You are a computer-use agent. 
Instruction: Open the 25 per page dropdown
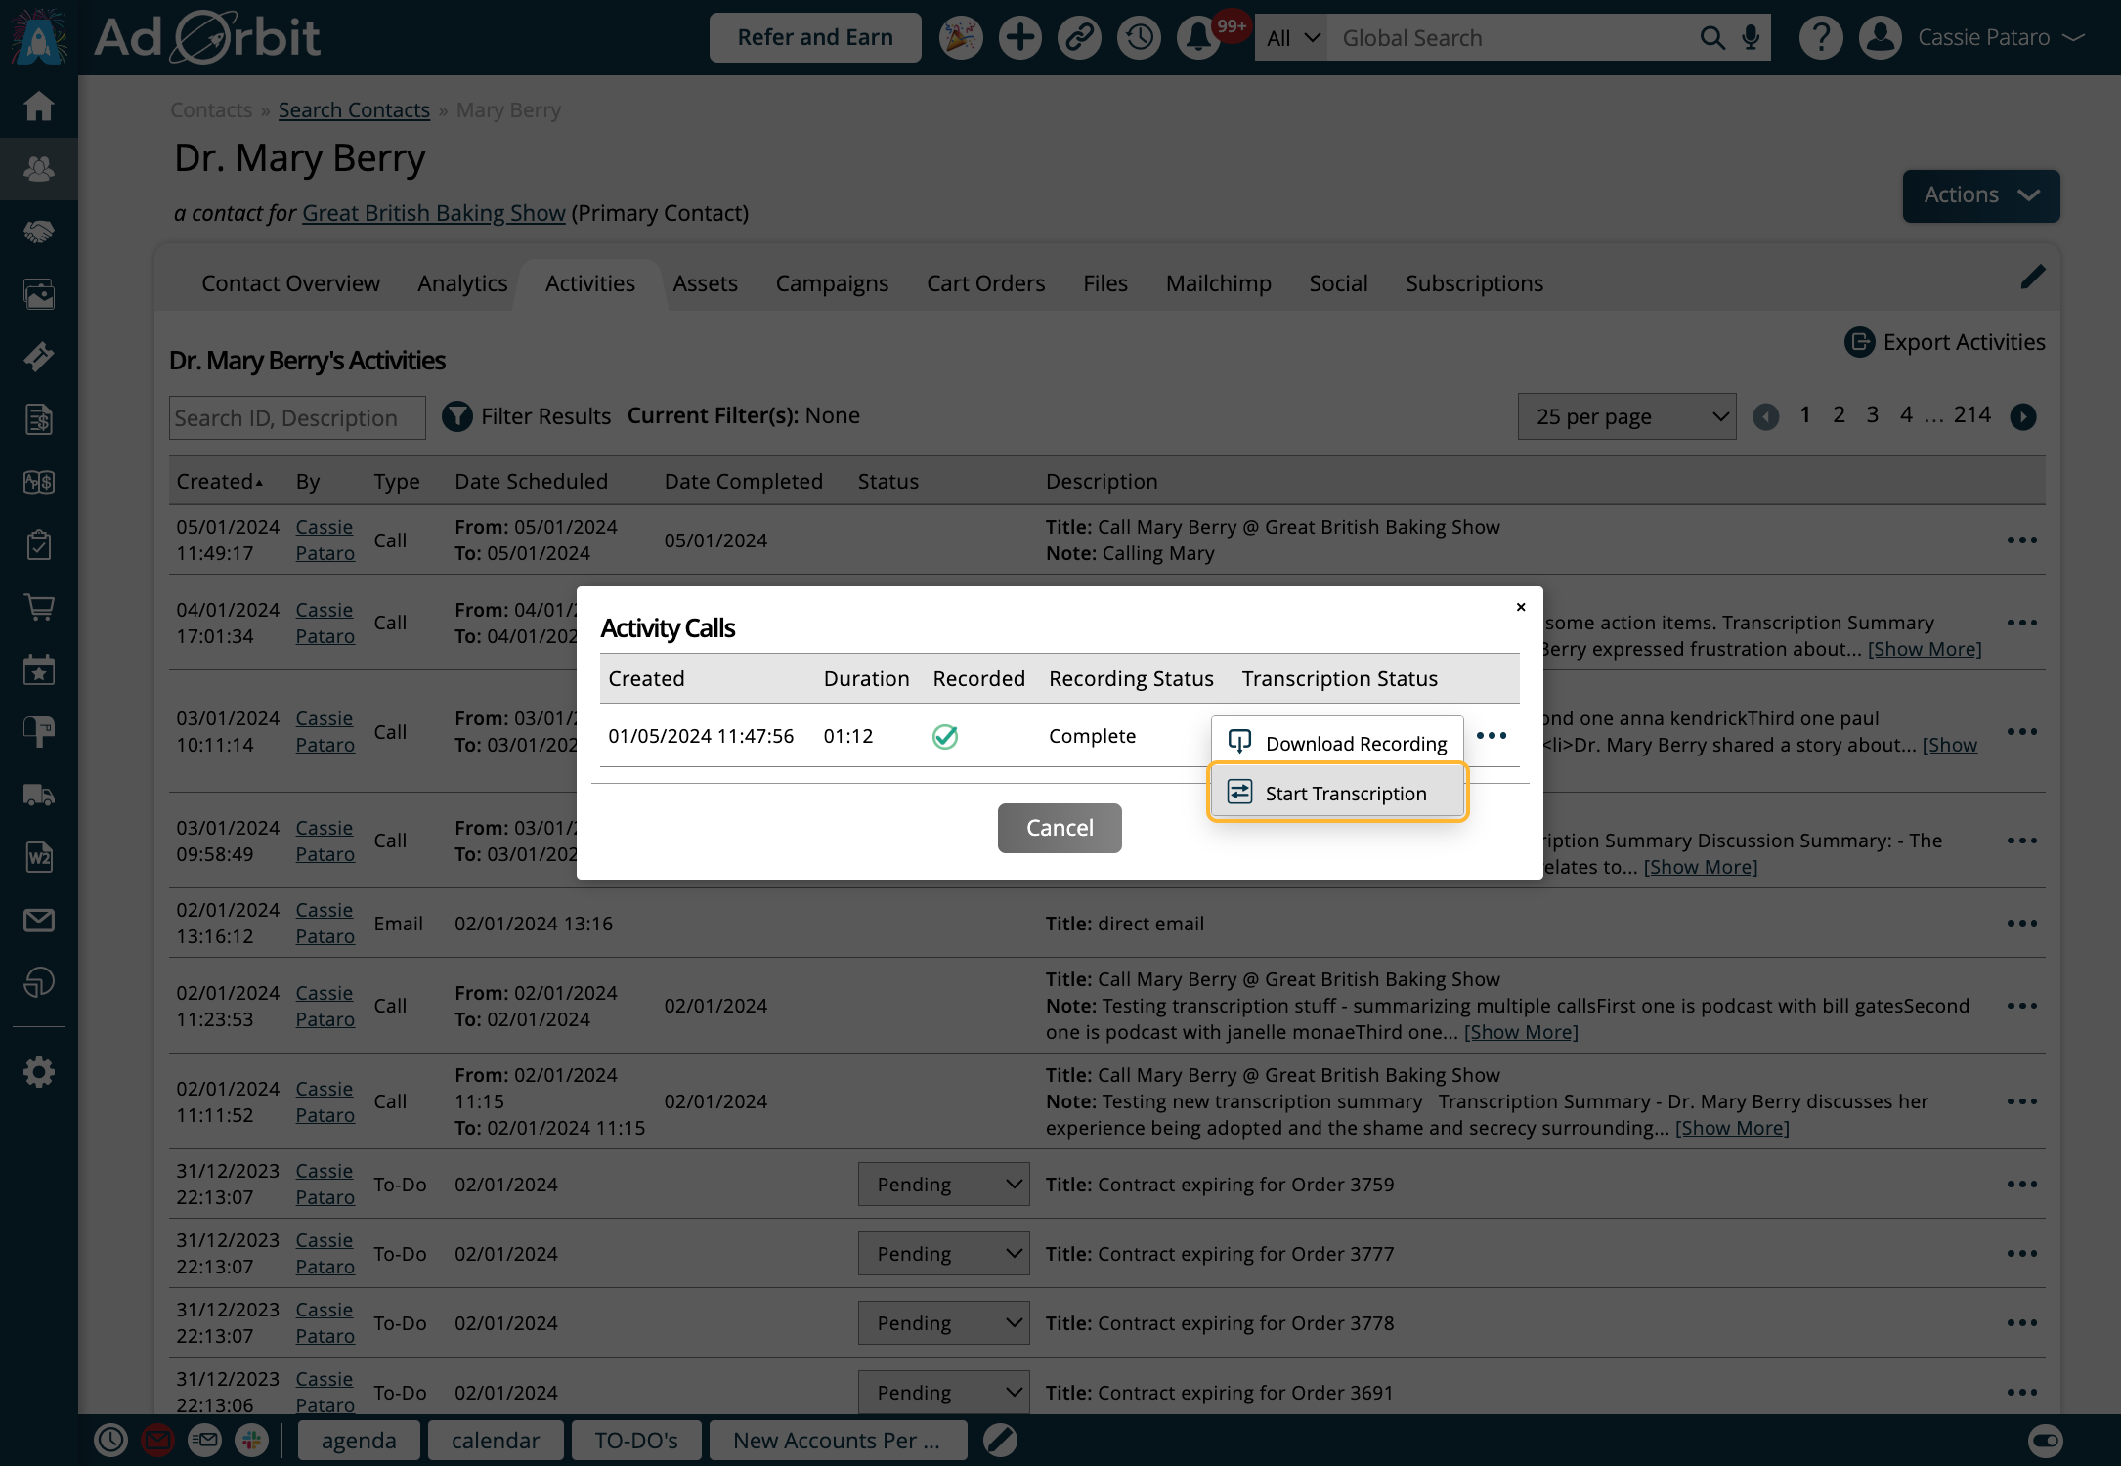click(1626, 416)
